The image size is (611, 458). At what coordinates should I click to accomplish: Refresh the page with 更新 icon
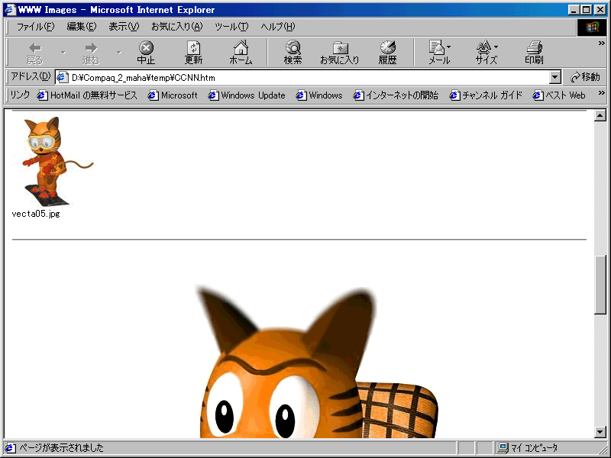pos(194,53)
